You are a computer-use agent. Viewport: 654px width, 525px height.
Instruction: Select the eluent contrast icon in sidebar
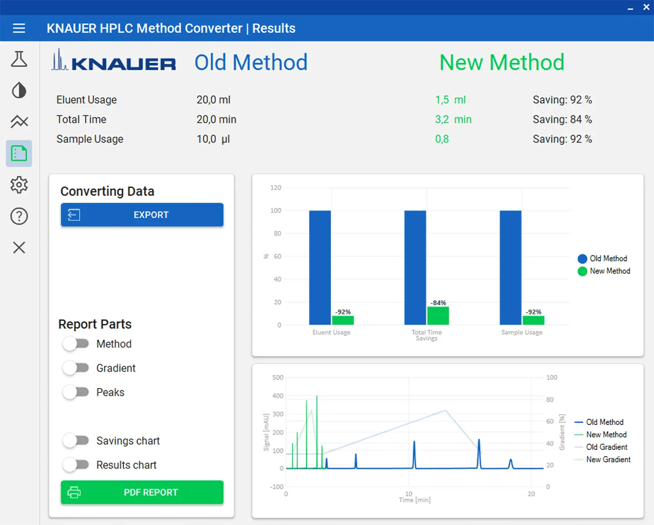click(19, 90)
